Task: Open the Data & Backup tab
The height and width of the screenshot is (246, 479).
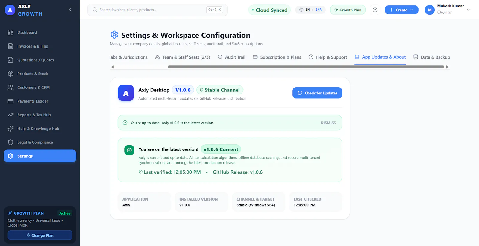Action: tap(432, 57)
